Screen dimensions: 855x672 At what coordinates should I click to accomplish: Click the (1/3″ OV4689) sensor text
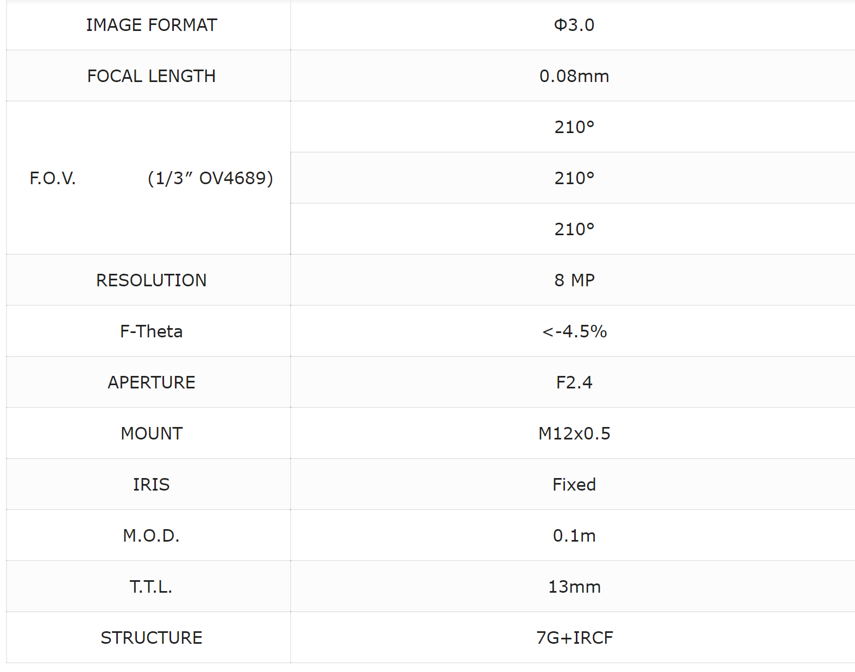tap(210, 178)
